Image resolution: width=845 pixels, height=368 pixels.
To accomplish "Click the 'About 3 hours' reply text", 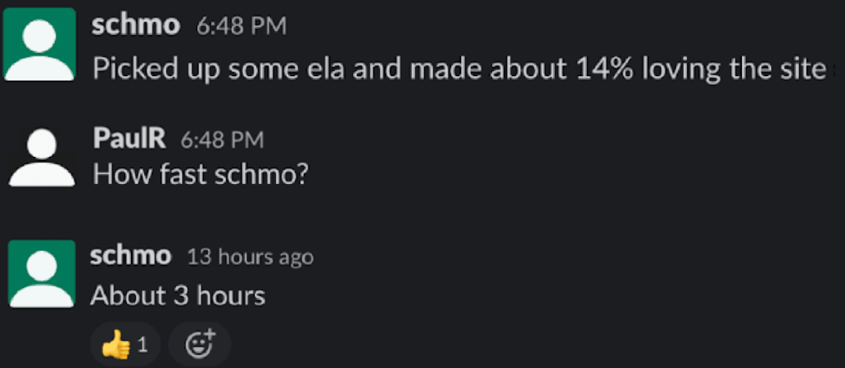I will 178,294.
